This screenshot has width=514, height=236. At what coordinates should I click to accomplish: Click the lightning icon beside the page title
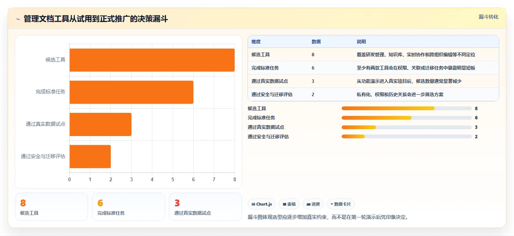point(18,19)
